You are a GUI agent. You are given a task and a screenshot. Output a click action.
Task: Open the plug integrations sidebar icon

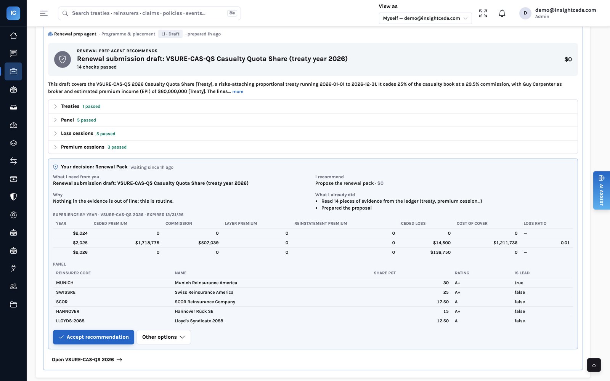coord(13,269)
